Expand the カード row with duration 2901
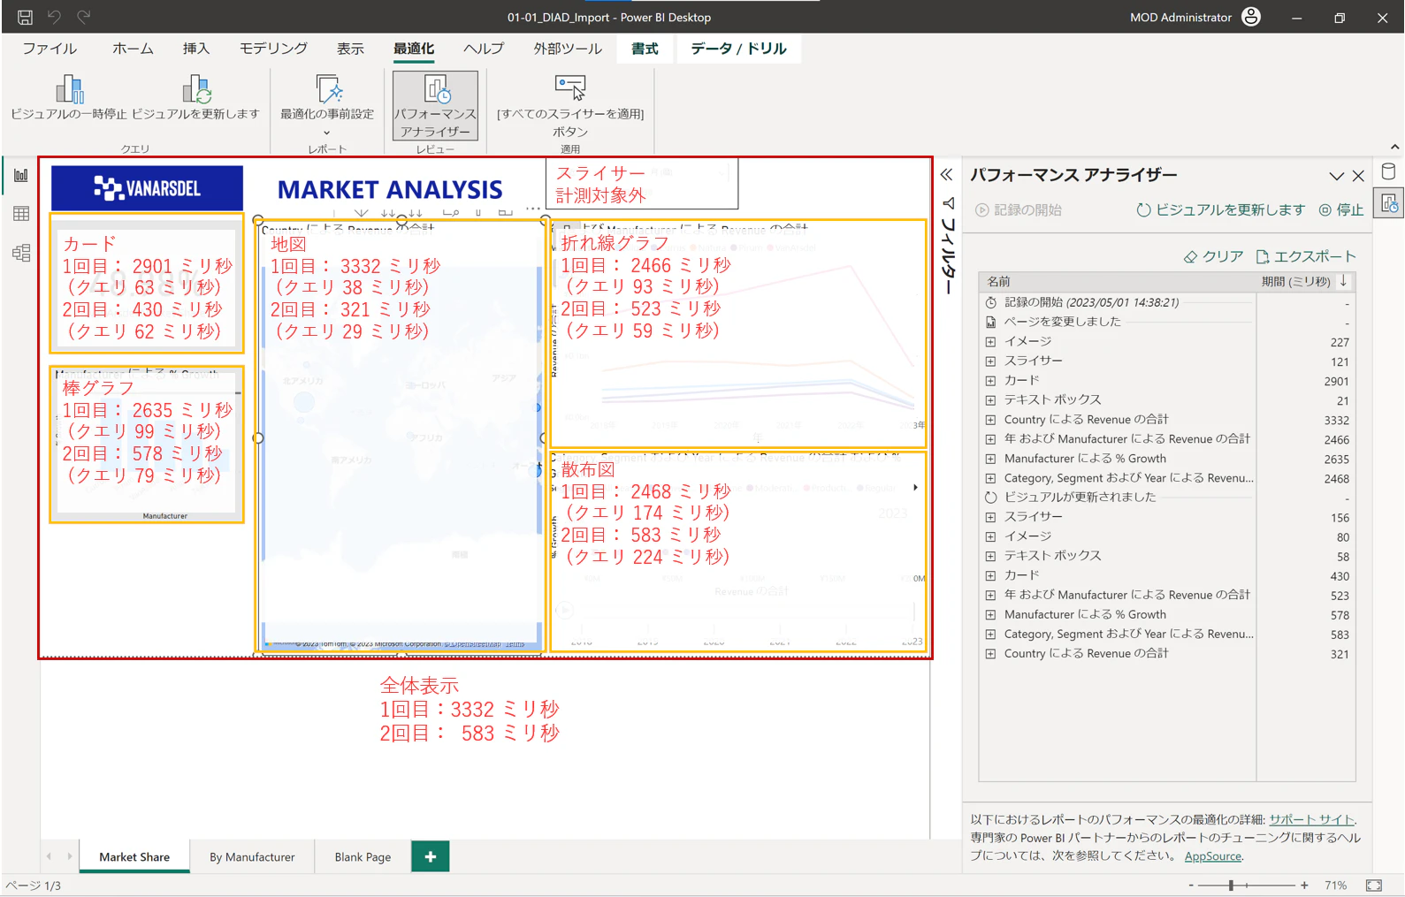 (x=990, y=381)
